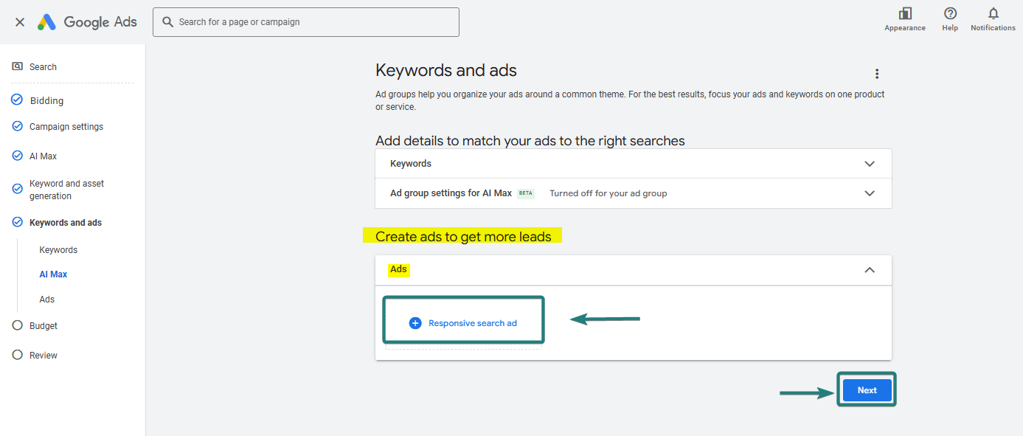This screenshot has height=436, width=1023.
Task: Select AI Max under Keywords and ads
Action: tap(53, 274)
